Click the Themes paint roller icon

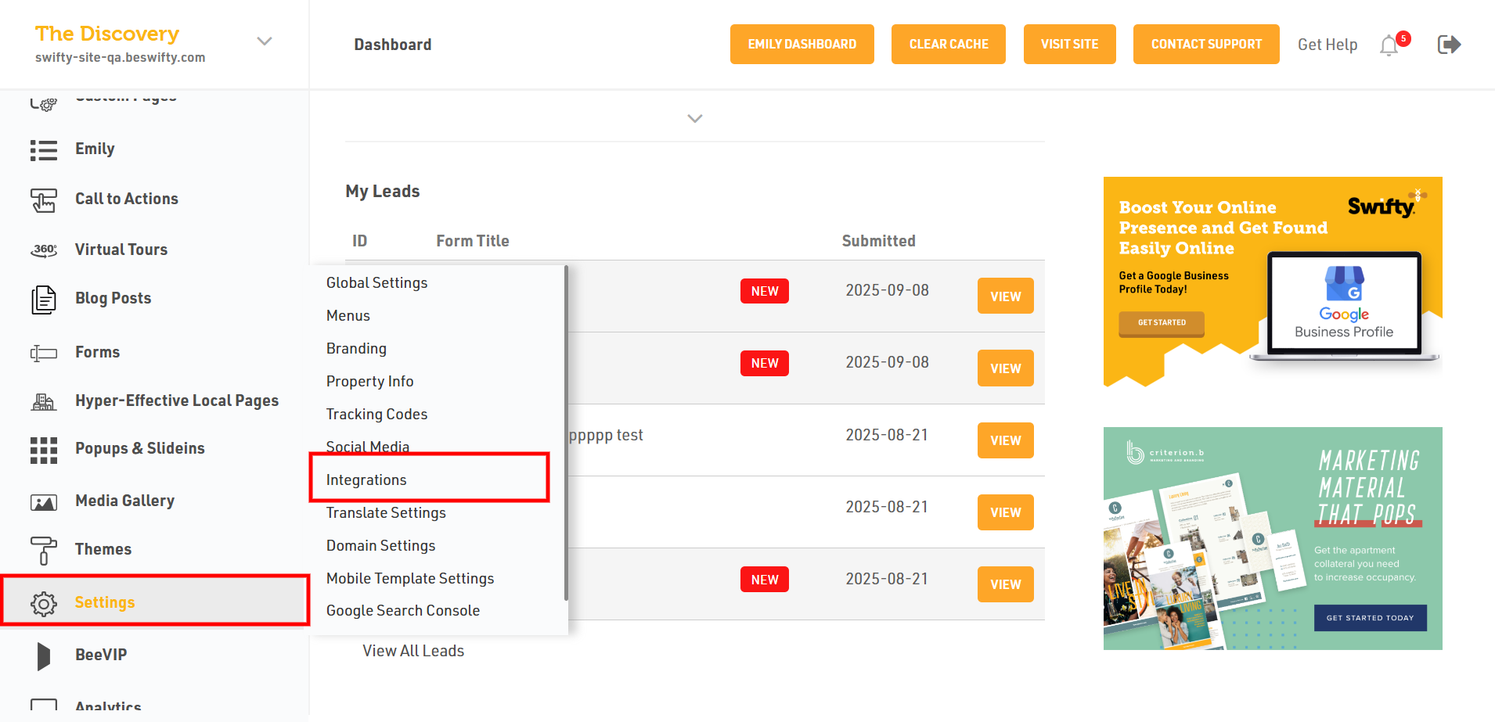(x=44, y=550)
